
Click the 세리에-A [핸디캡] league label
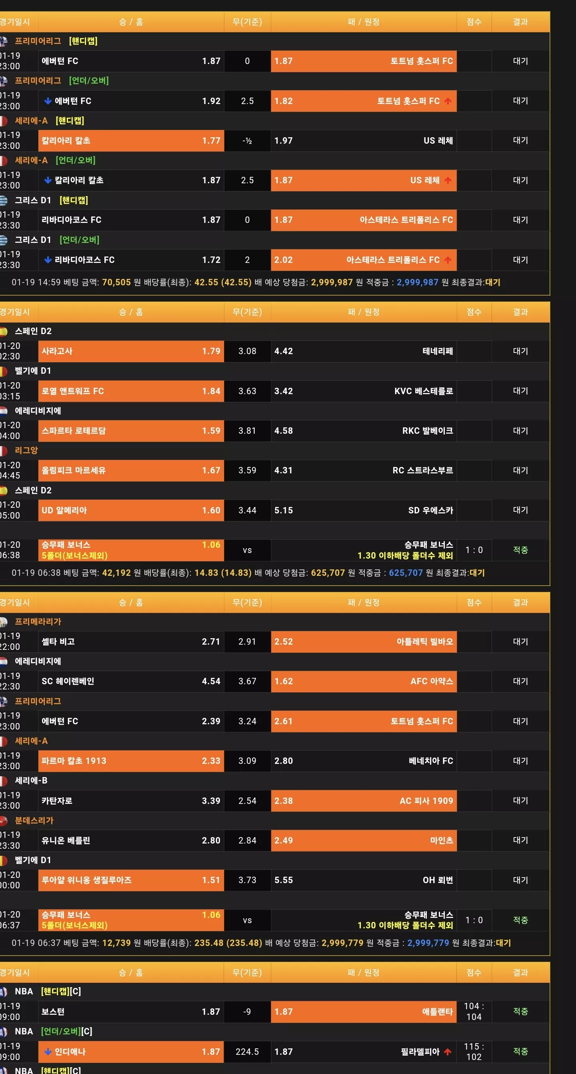[x=50, y=121]
